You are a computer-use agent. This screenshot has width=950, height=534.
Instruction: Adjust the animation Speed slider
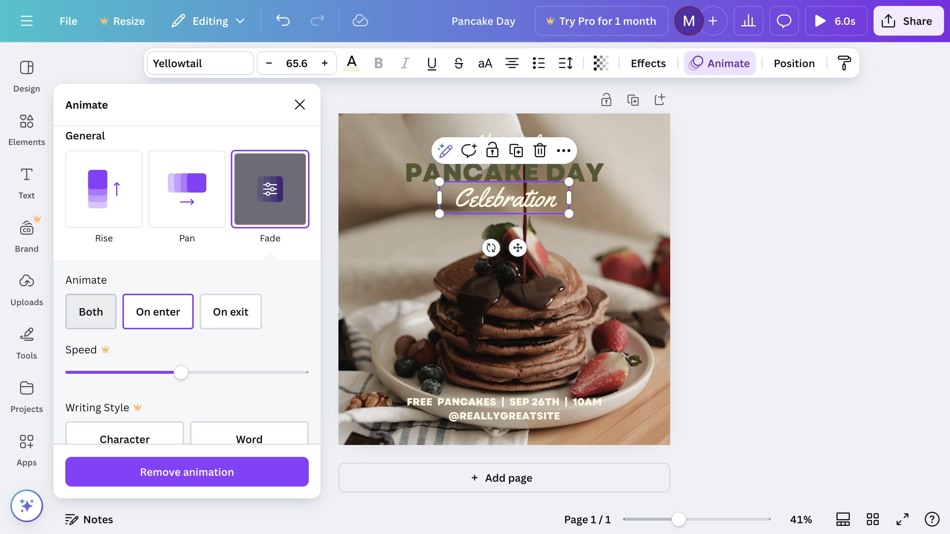(x=181, y=372)
